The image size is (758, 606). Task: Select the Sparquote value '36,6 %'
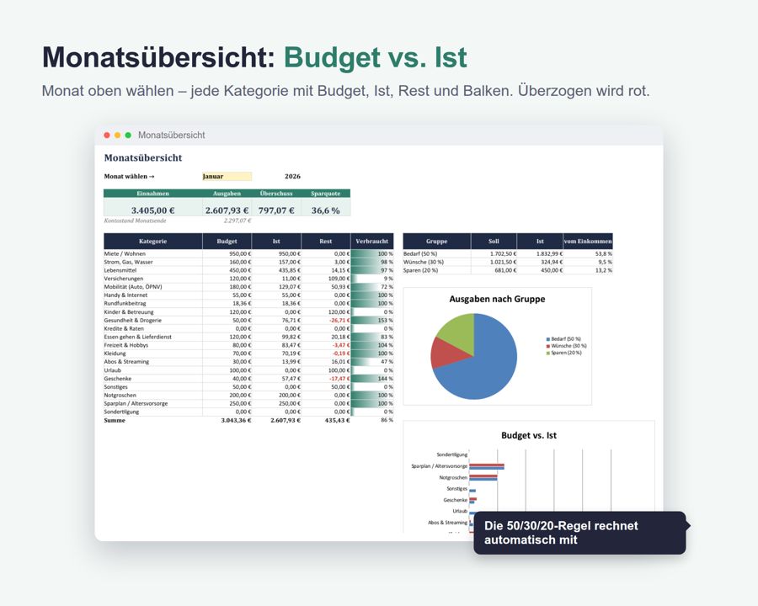click(325, 210)
